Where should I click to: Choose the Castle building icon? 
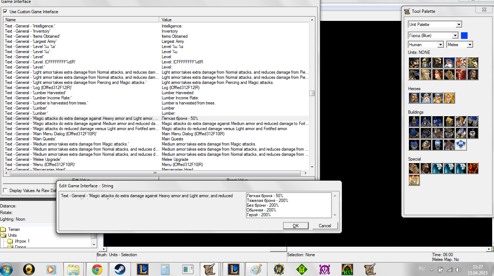click(x=438, y=121)
